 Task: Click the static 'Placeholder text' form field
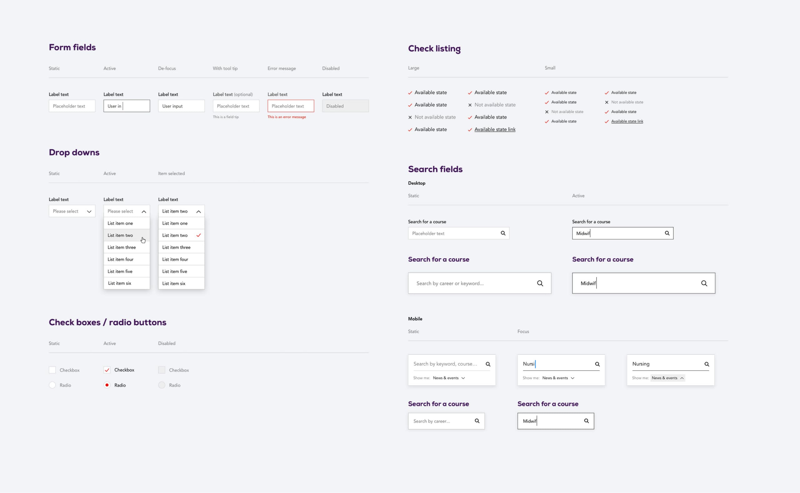[72, 106]
